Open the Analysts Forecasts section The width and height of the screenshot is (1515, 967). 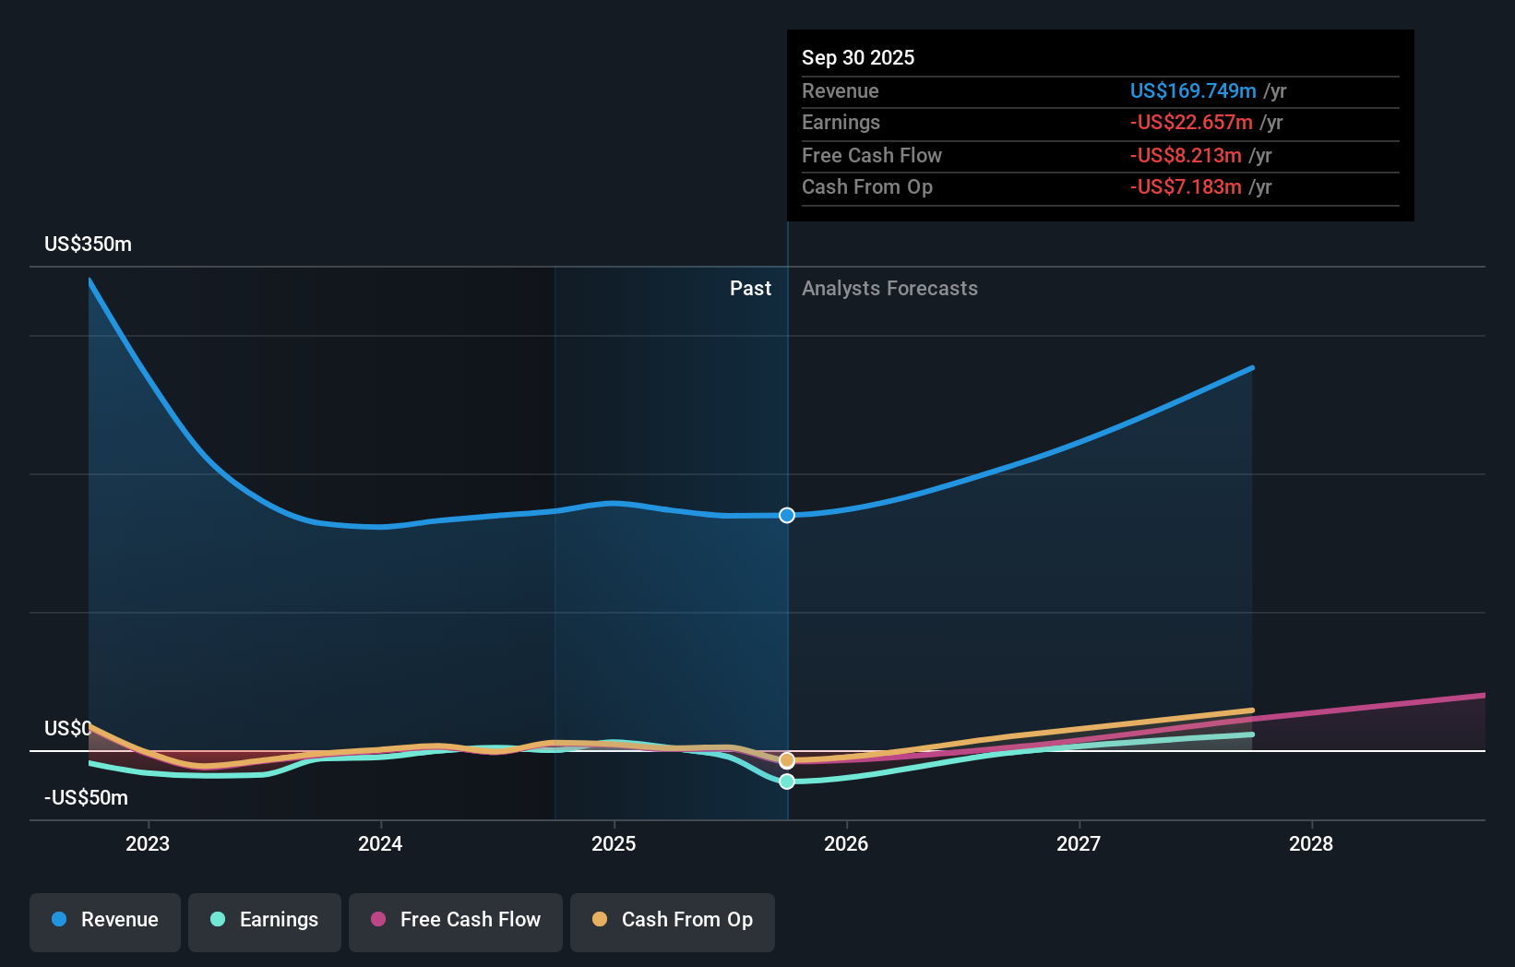pos(889,288)
